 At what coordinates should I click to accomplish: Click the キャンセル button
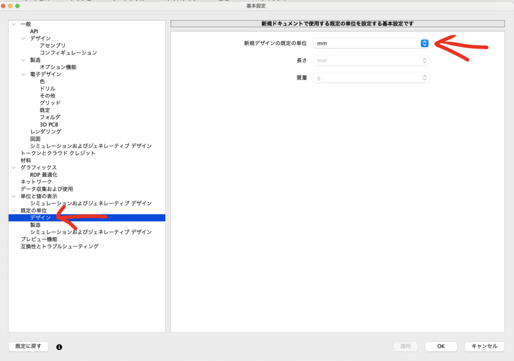tap(484, 346)
